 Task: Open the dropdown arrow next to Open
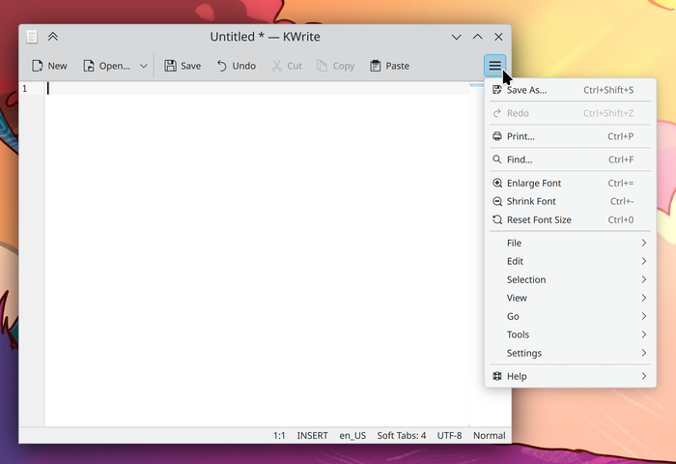(x=144, y=66)
